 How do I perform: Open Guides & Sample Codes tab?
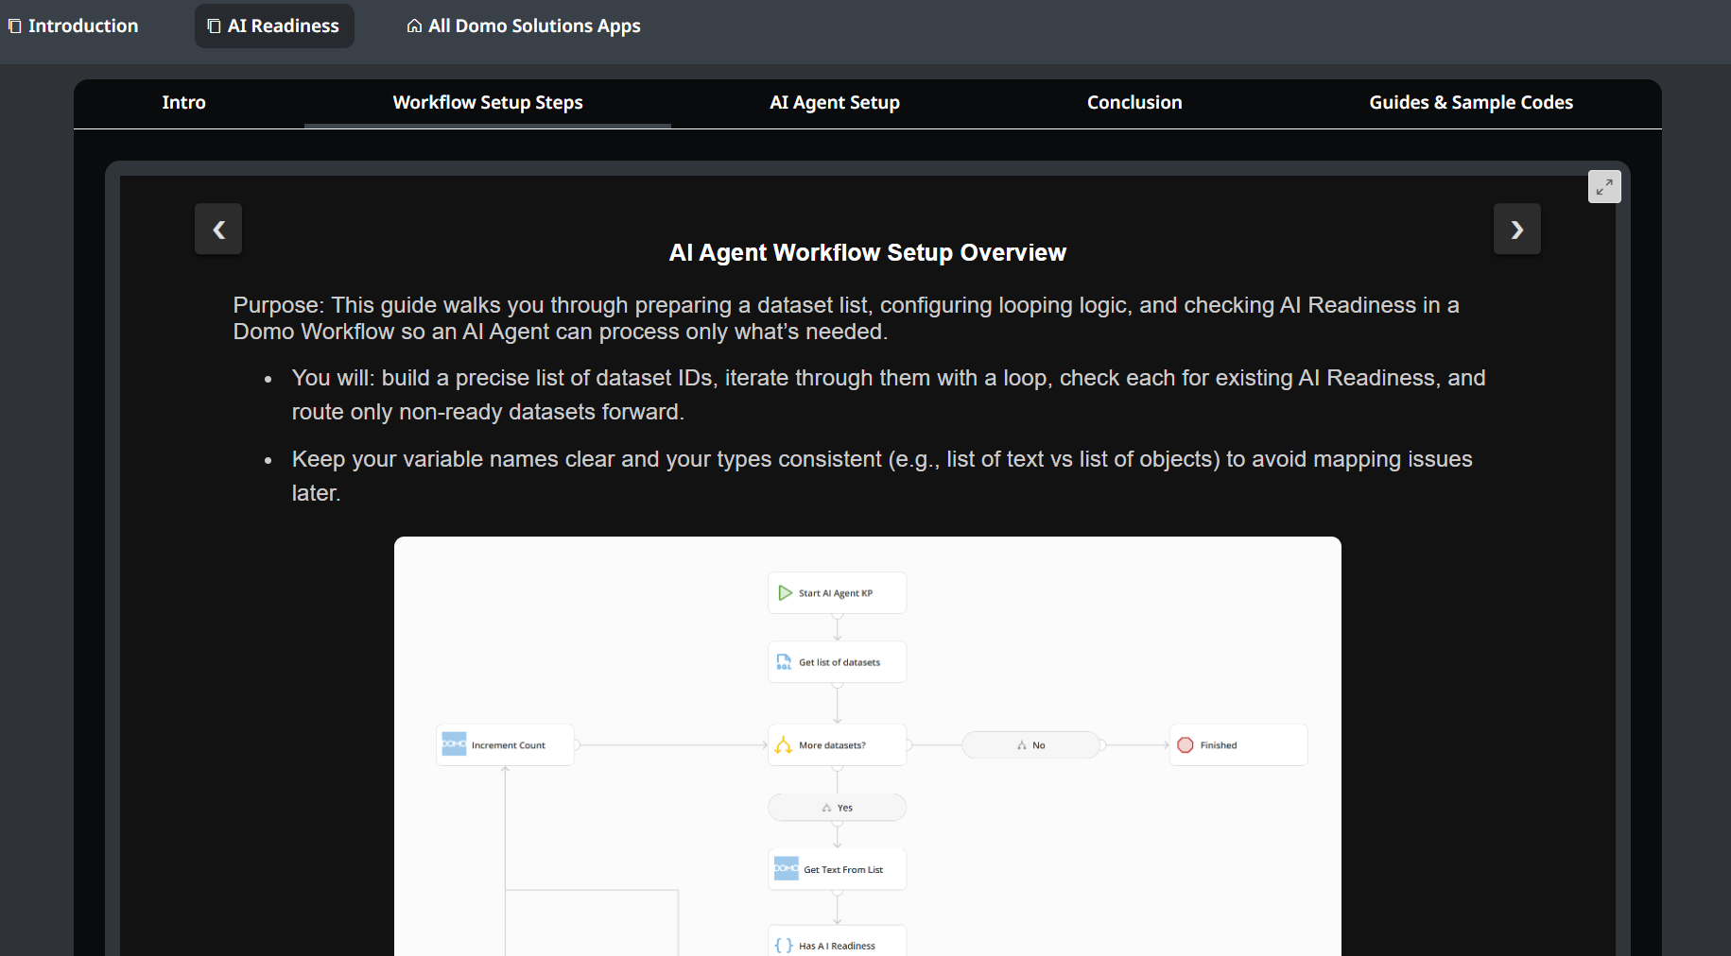(x=1471, y=102)
